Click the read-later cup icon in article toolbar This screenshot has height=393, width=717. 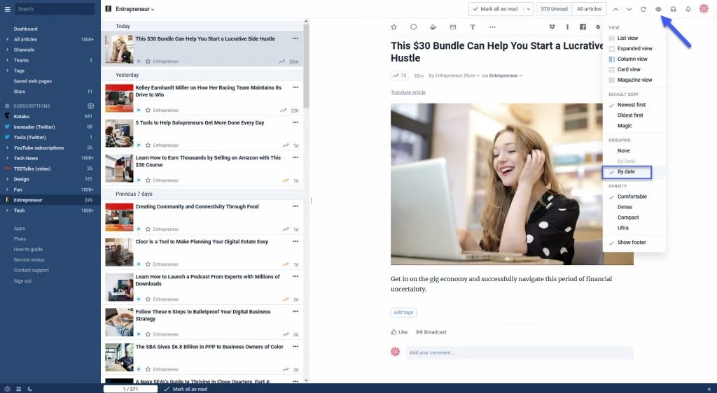[433, 27]
